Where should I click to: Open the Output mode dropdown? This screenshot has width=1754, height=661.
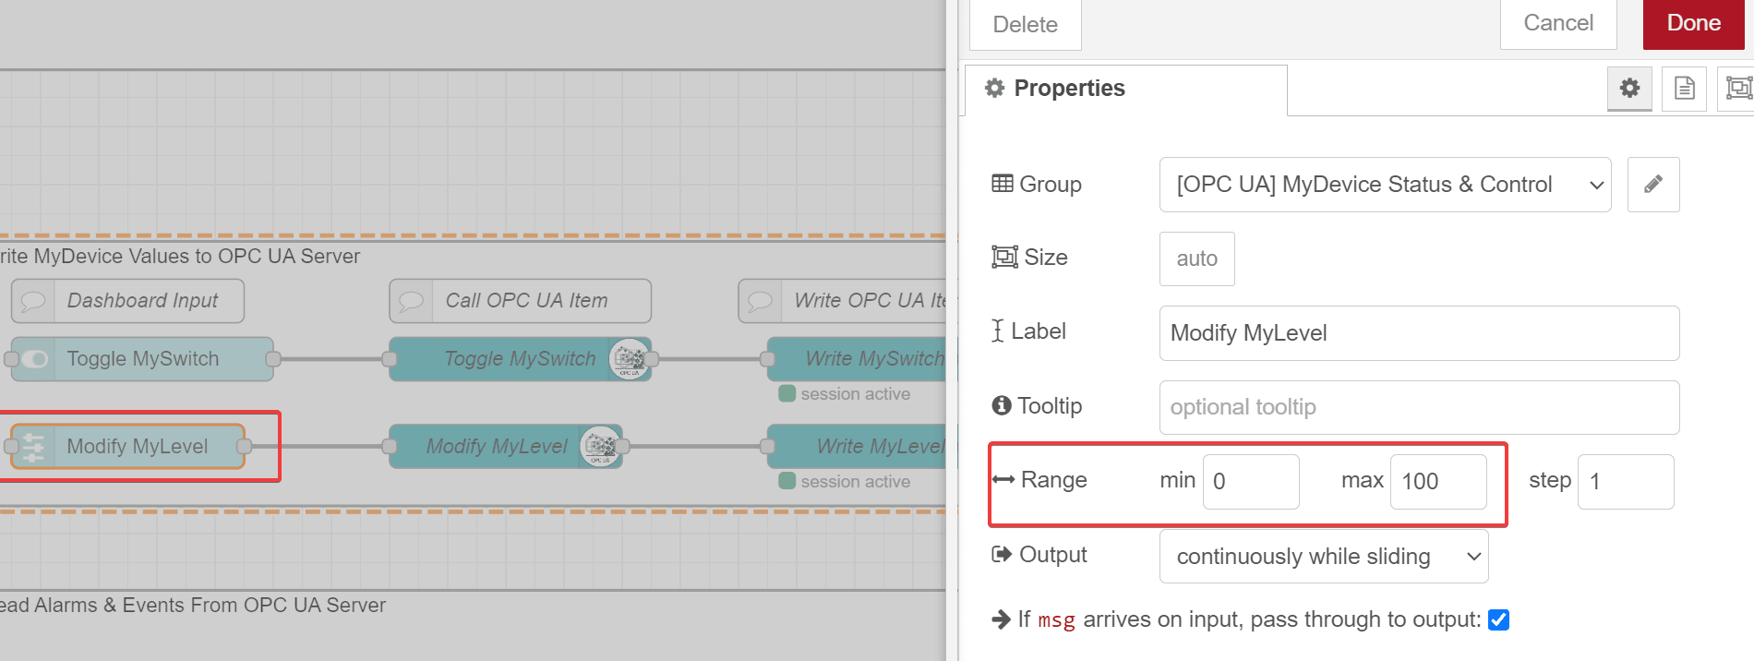[1323, 556]
